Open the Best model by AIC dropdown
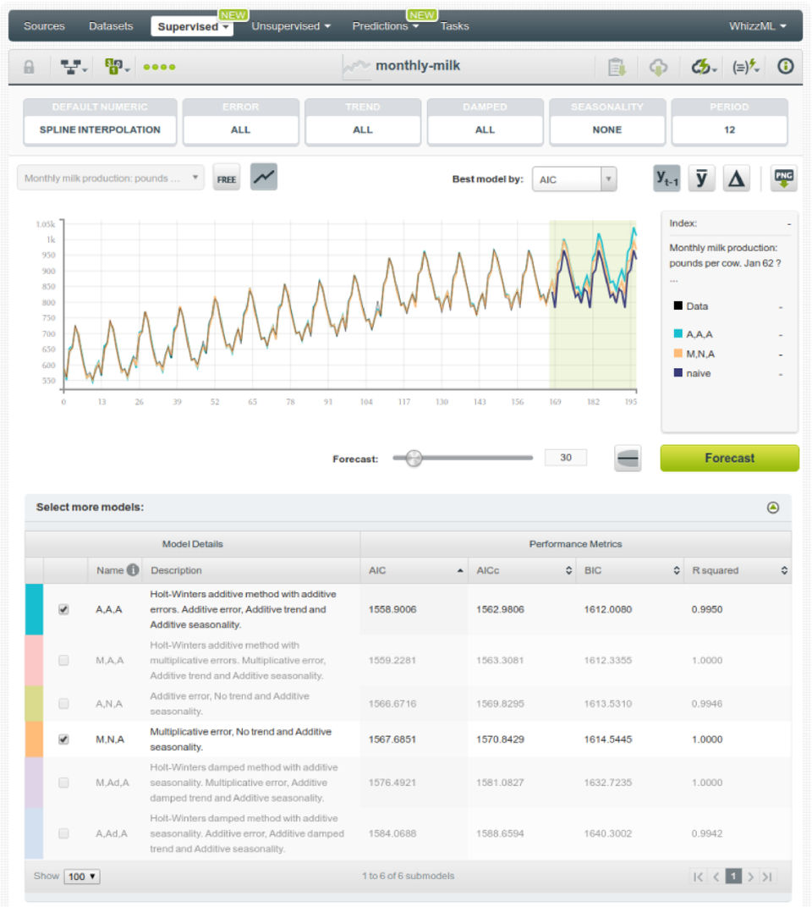Viewport: 812px width, 907px height. tap(573, 179)
